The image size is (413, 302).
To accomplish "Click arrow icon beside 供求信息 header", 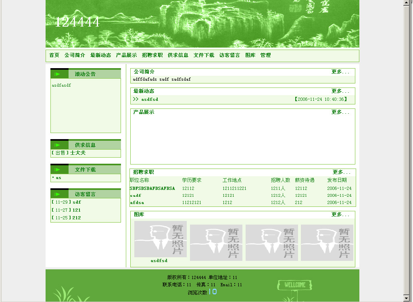I will pos(57,145).
